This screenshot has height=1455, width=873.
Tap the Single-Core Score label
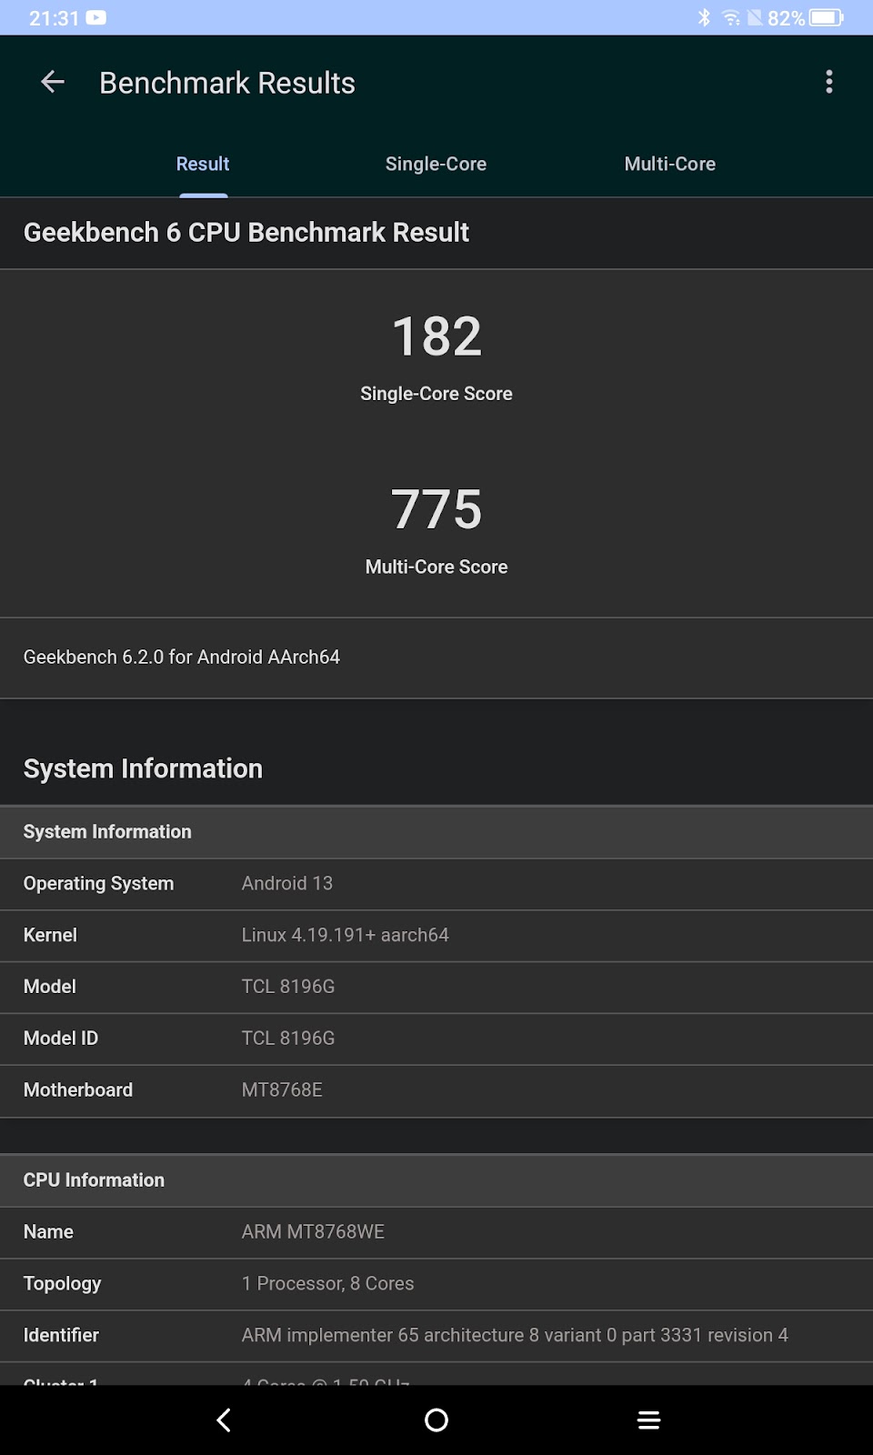point(436,394)
